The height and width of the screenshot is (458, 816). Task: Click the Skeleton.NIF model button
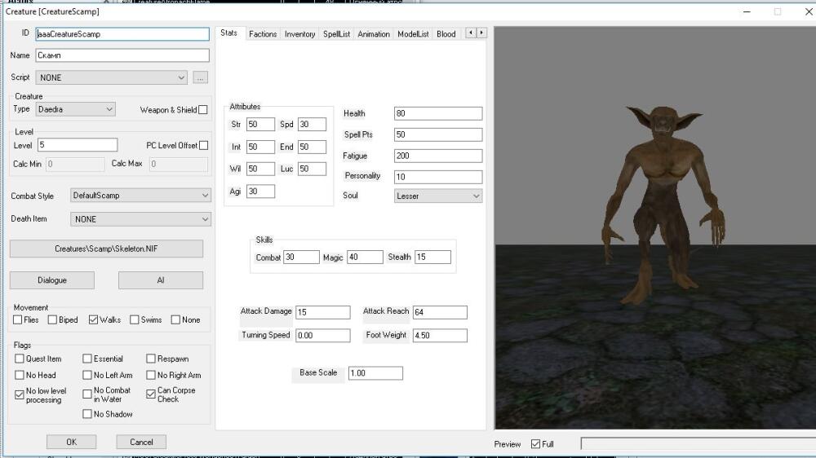[106, 249]
